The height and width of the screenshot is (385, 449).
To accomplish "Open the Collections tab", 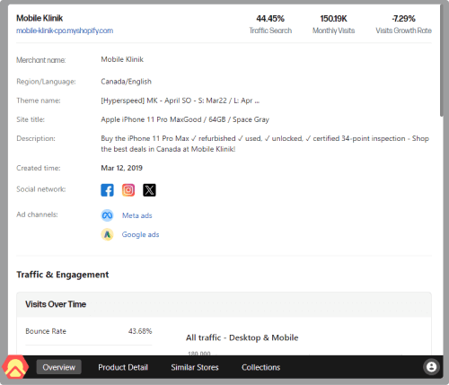I will point(261,367).
